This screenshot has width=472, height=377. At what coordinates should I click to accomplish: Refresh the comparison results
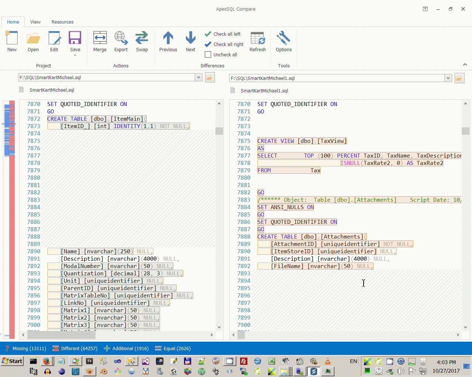pos(257,38)
